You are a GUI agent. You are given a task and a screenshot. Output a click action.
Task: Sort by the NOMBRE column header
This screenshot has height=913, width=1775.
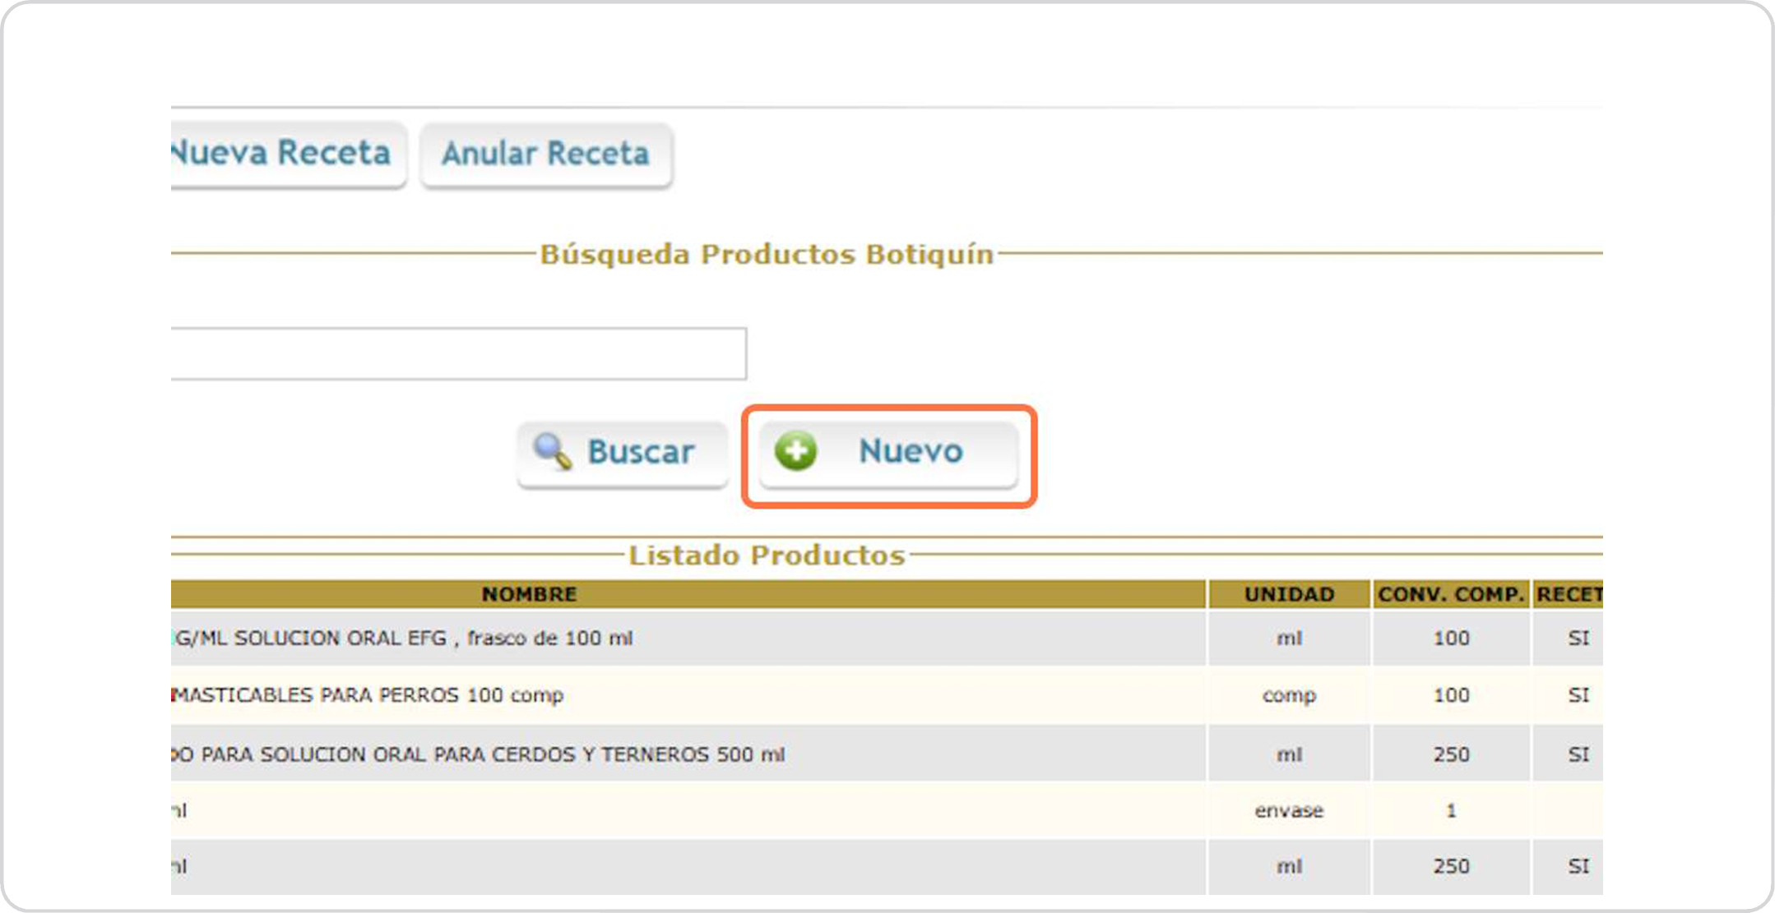point(529,594)
